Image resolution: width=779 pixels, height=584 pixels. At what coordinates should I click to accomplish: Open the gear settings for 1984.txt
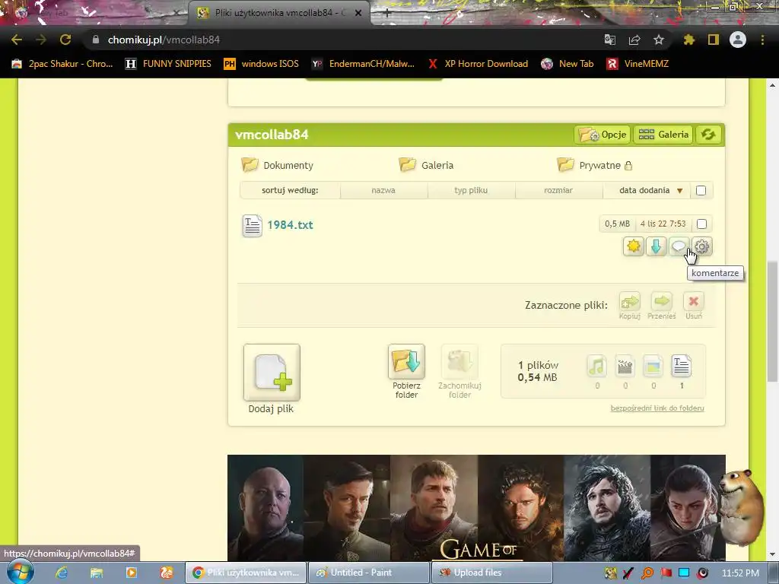coord(701,246)
